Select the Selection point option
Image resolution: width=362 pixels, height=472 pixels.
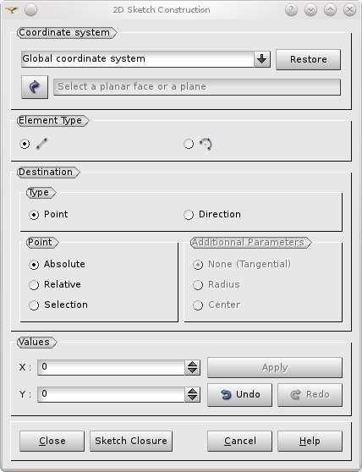pyautogui.click(x=58, y=305)
